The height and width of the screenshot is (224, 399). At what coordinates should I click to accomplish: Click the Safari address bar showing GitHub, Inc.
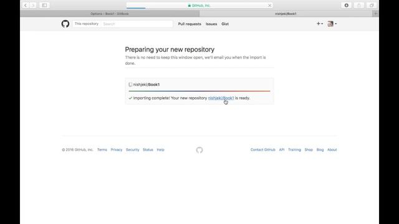pyautogui.click(x=199, y=6)
